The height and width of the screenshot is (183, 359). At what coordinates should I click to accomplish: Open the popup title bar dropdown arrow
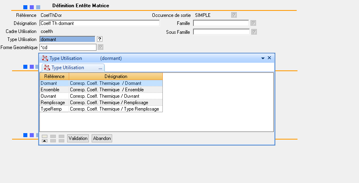pos(263,58)
